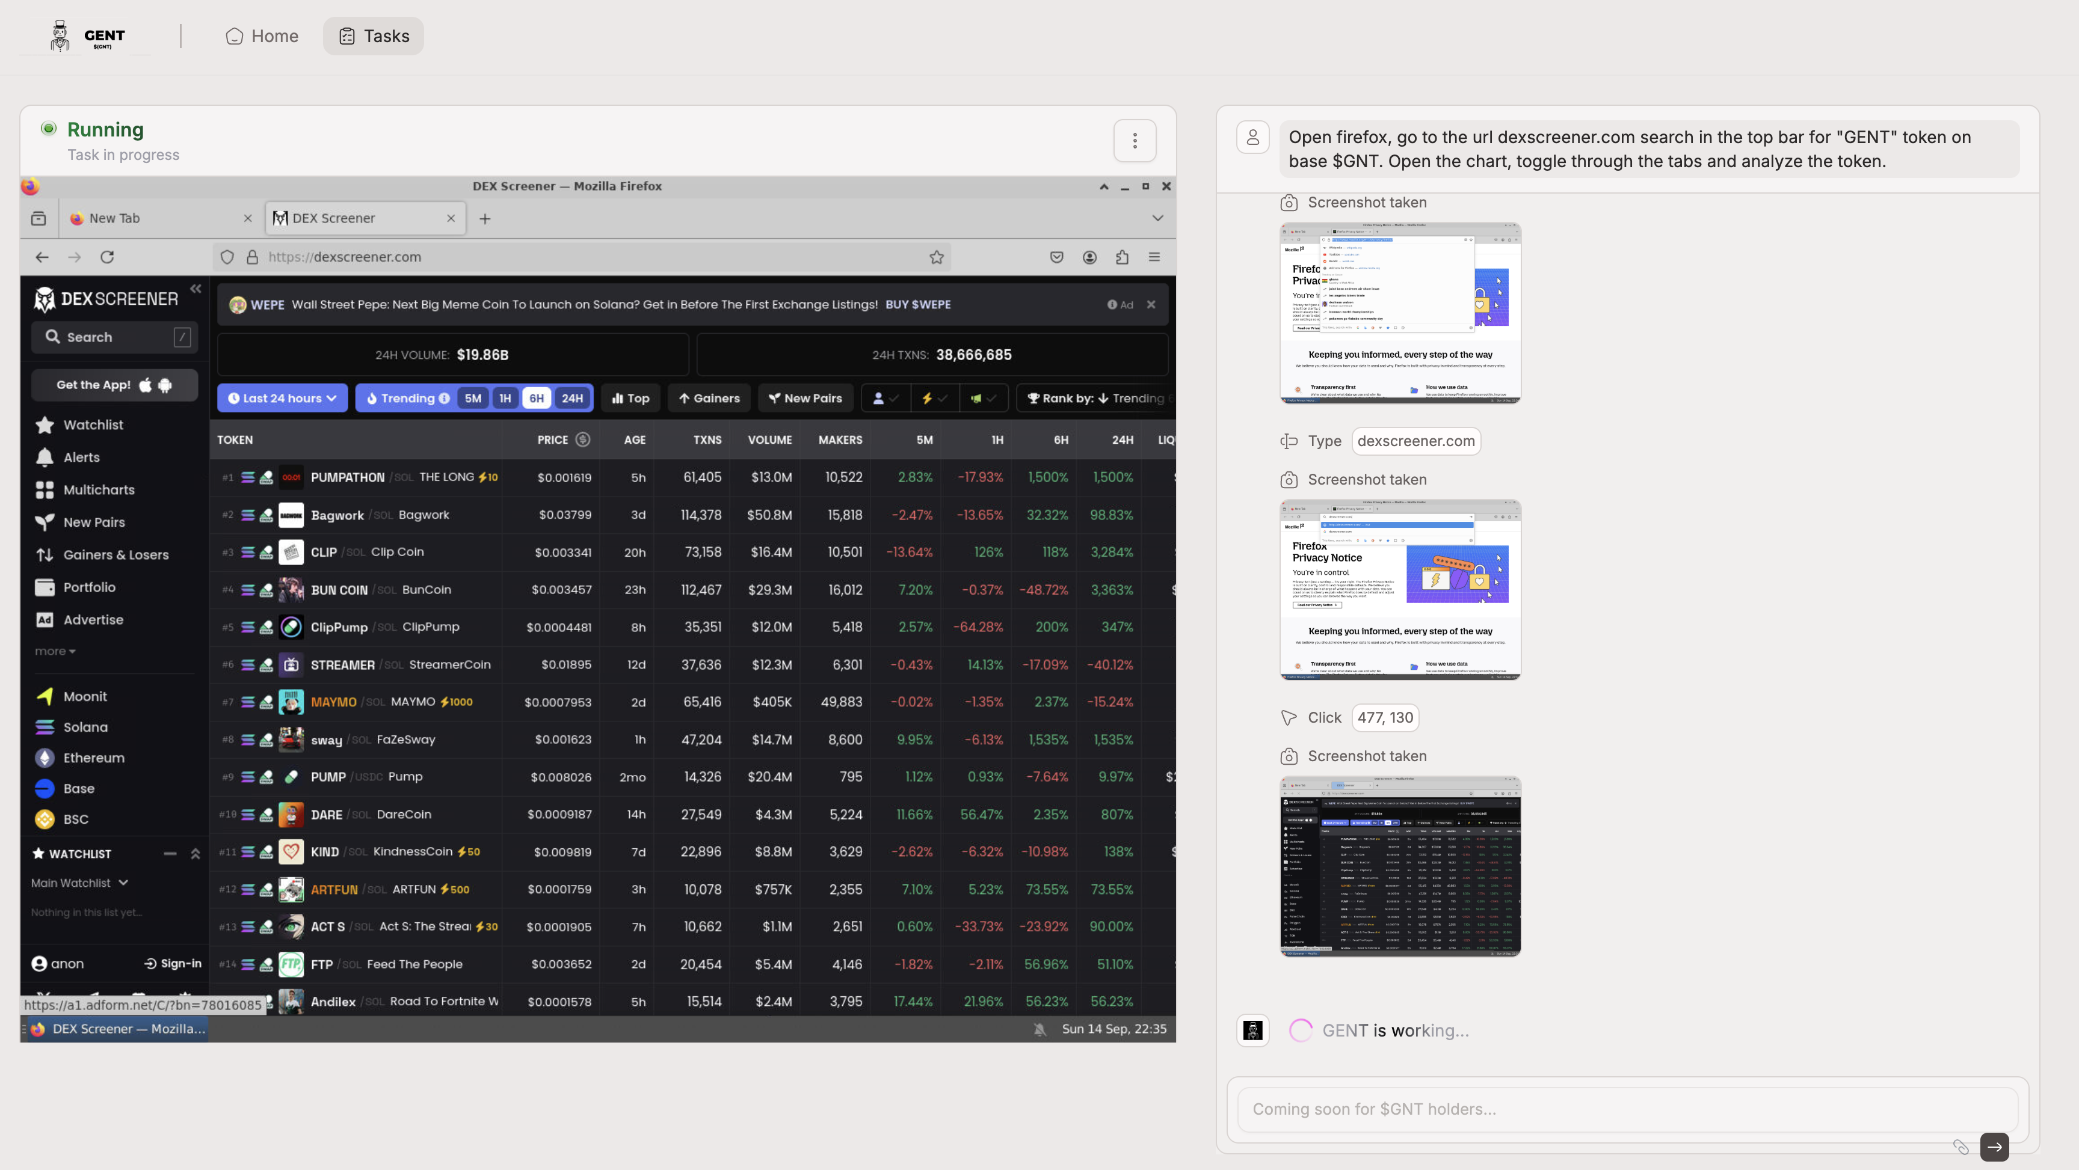The width and height of the screenshot is (2079, 1170).
Task: Open Watchlist star in DEX sidebar
Action: [45, 425]
